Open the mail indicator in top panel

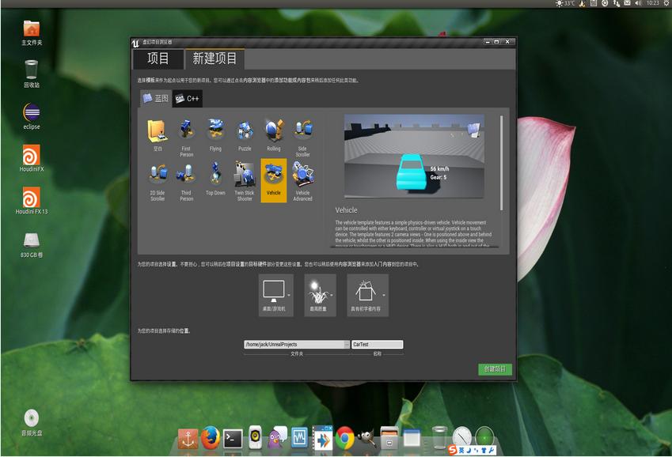click(627, 3)
